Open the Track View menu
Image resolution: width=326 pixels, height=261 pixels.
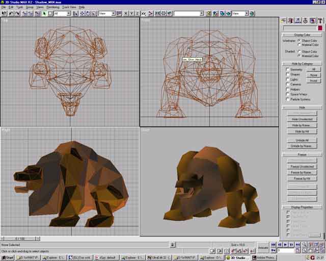point(69,7)
